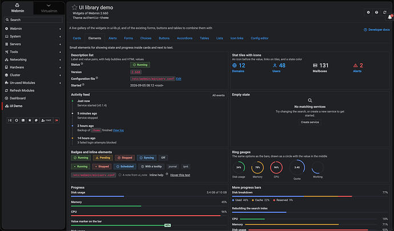Screen dimensions: 394x231
Task: Expand the Networking menu category
Action: pyautogui.click(x=33, y=60)
